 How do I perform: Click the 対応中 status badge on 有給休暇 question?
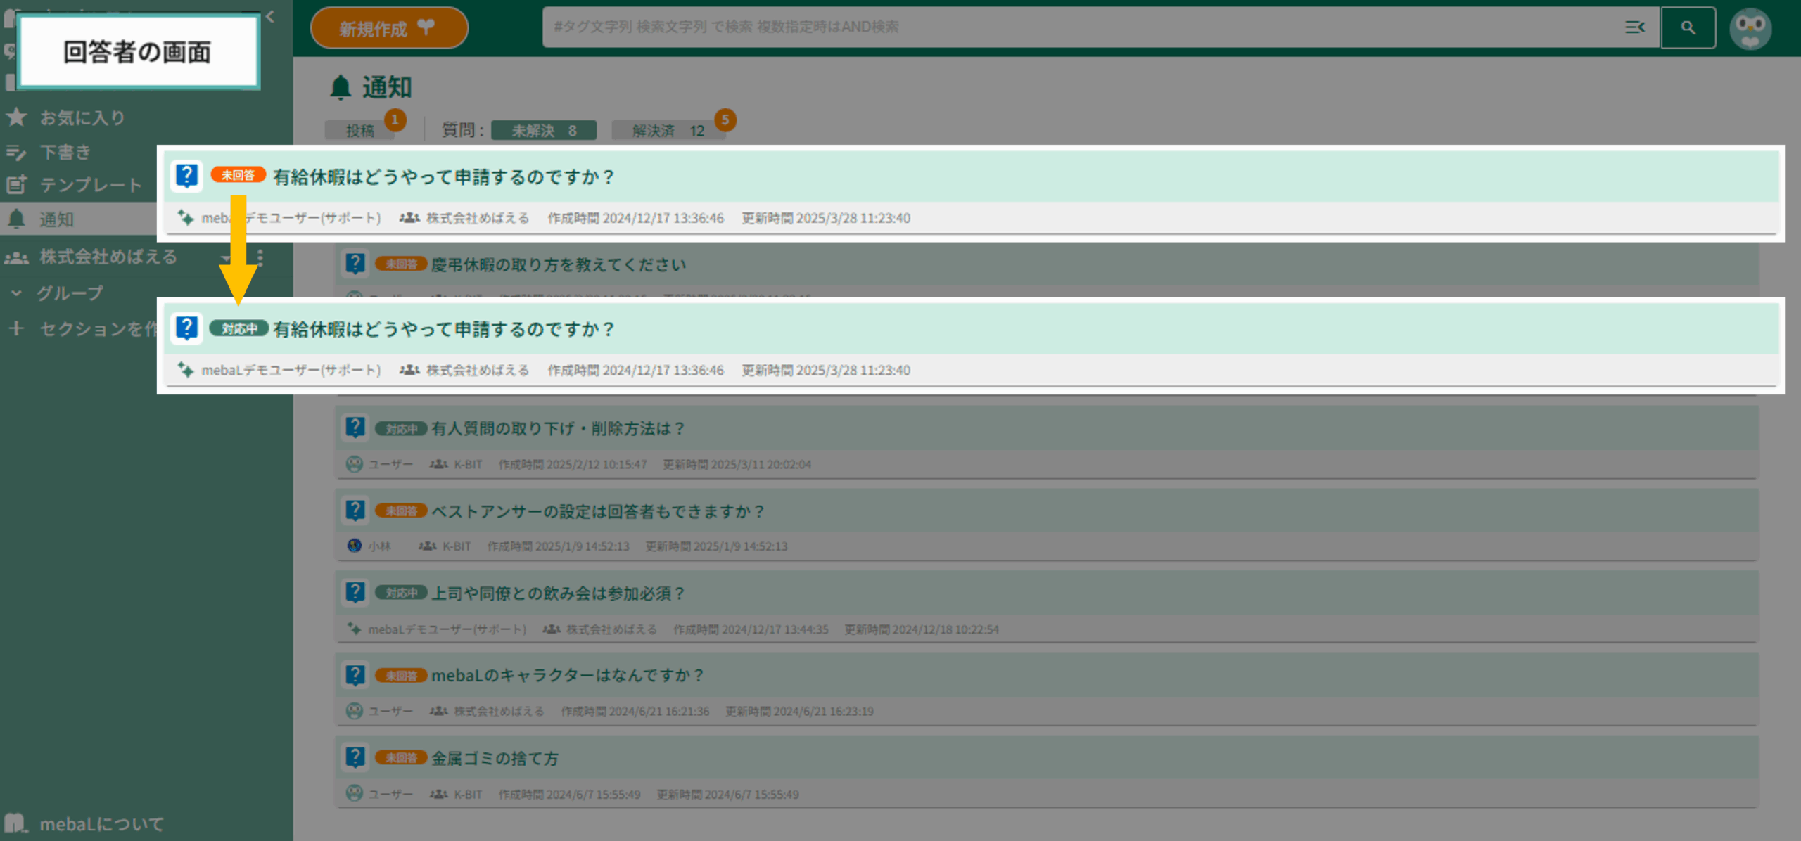(238, 328)
